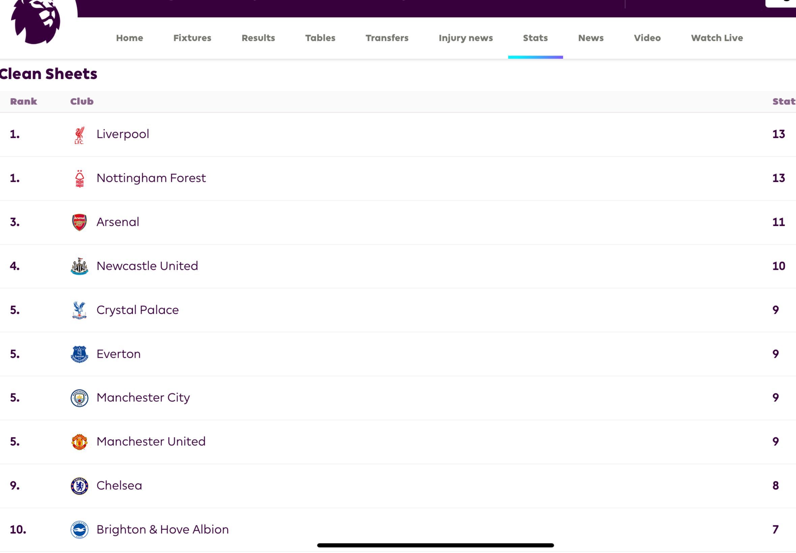Viewport: 796px width, 553px height.
Task: Click Nottingham Forest's stat value 13
Action: tap(778, 178)
